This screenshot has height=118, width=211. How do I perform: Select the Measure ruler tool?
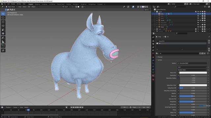point(3,42)
